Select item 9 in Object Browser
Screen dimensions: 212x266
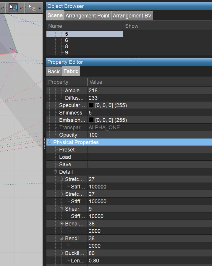[x=67, y=53]
